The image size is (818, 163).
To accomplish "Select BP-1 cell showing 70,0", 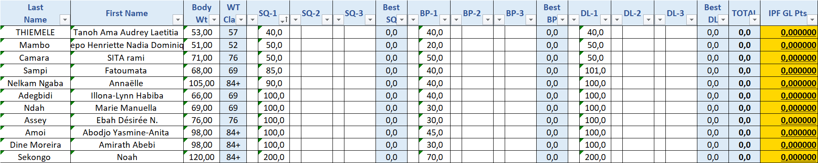I will 435,157.
